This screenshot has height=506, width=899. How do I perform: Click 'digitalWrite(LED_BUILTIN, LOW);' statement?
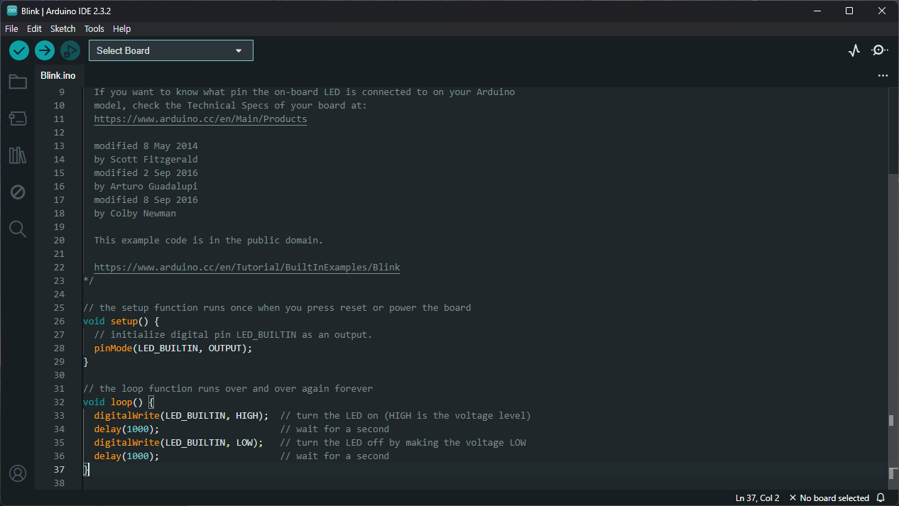click(178, 443)
